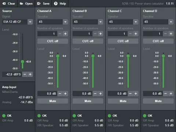
Task: Click the -42,0 dBFS source level field
Action: pos(12,74)
